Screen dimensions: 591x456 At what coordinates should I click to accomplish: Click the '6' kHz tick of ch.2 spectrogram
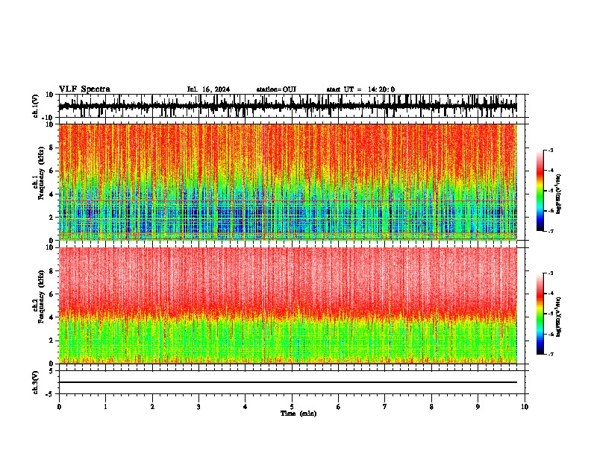pos(51,294)
